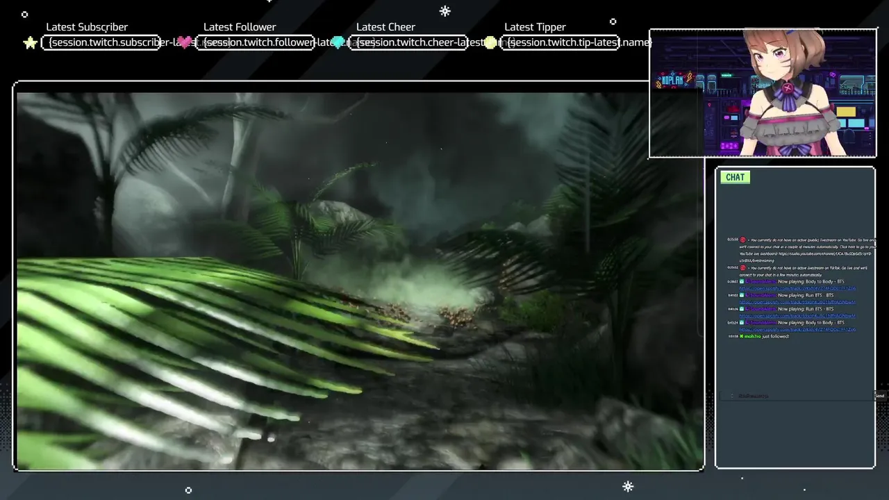Open the green CHAT tab label
This screenshot has width=889, height=500.
[735, 177]
